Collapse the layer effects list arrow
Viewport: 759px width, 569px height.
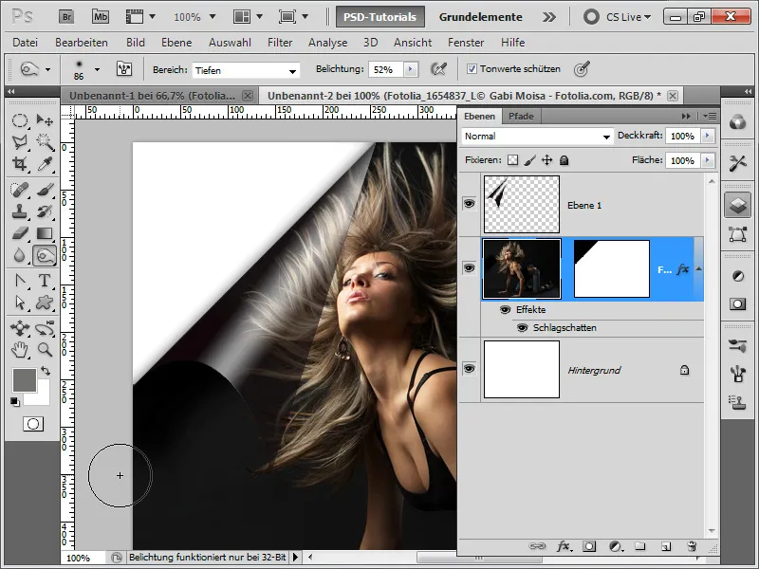tap(698, 269)
